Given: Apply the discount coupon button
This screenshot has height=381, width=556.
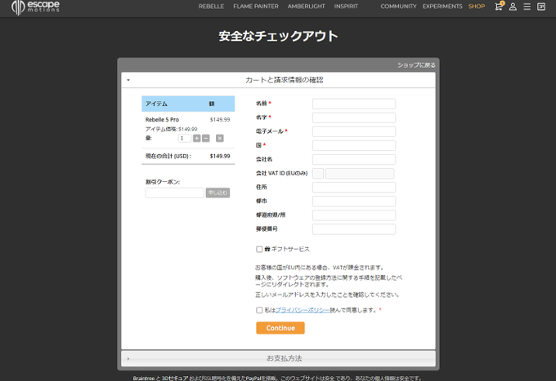Looking at the screenshot, I should [217, 193].
